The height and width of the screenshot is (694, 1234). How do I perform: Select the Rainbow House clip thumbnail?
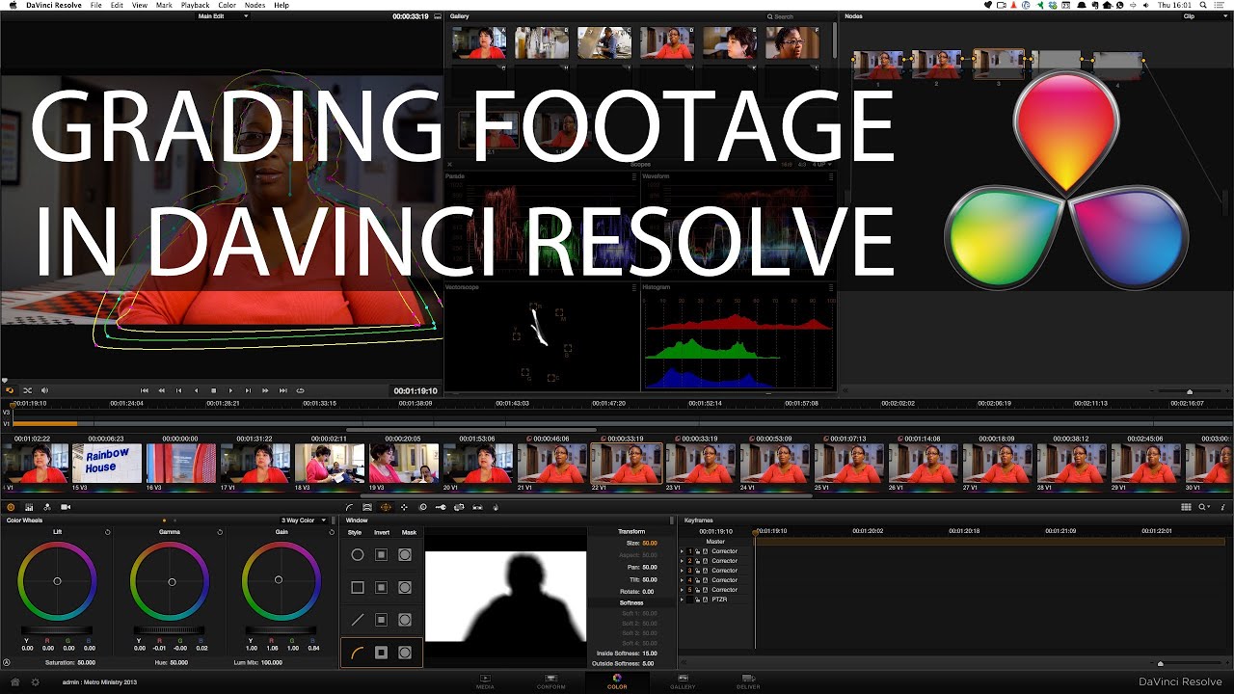[107, 463]
